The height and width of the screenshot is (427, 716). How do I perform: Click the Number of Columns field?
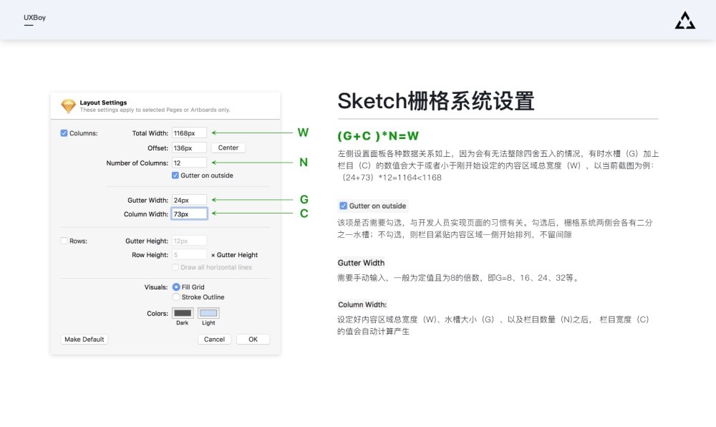point(189,163)
